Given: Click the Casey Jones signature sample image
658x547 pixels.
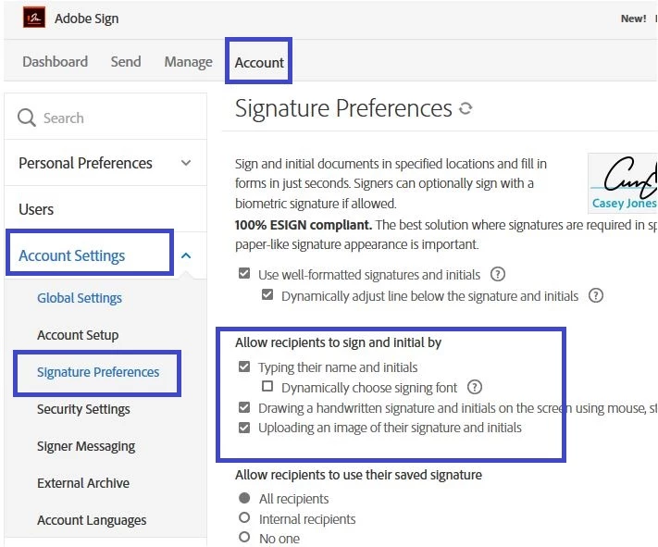Looking at the screenshot, I should (622, 183).
